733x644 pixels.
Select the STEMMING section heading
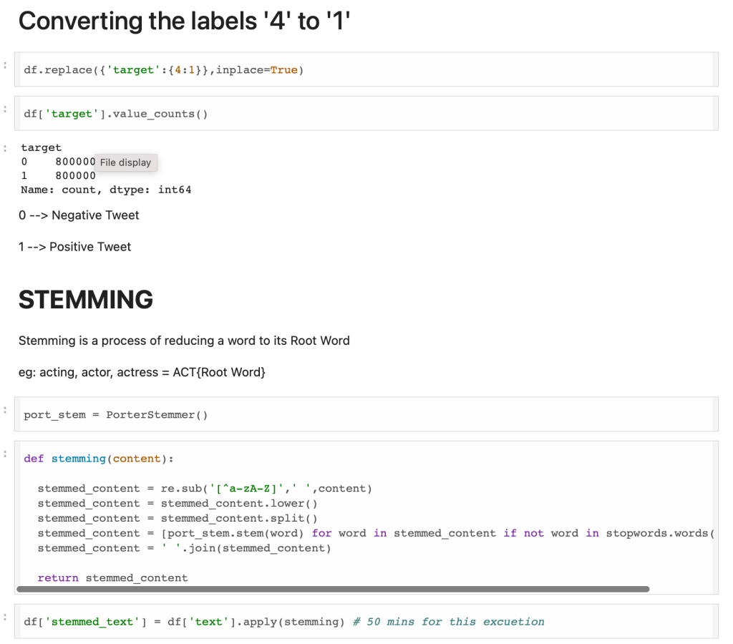pyautogui.click(x=86, y=300)
